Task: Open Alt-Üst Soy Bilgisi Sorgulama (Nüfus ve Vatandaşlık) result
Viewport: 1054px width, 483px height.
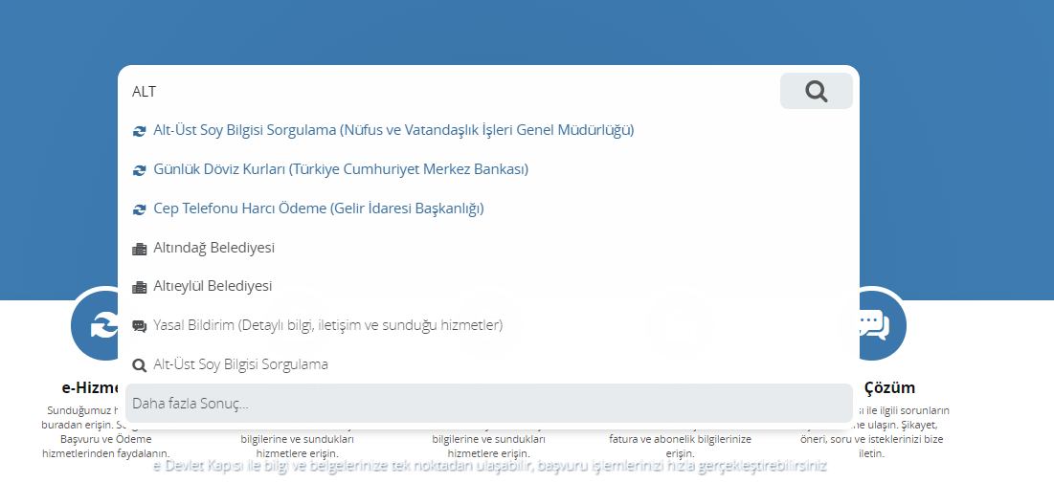Action: (393, 129)
